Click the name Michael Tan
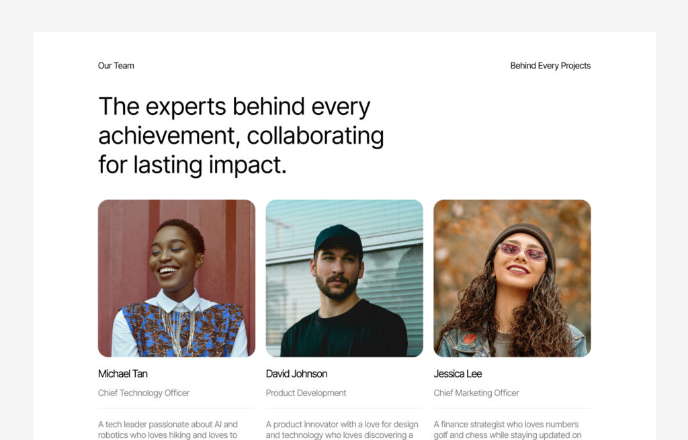 [x=123, y=373]
